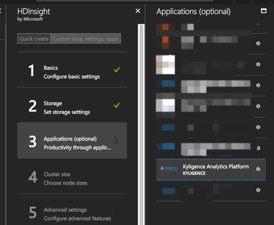Screen dimensions: 274x225
Task: Expand the Cluster size step chevron
Action: [117, 176]
